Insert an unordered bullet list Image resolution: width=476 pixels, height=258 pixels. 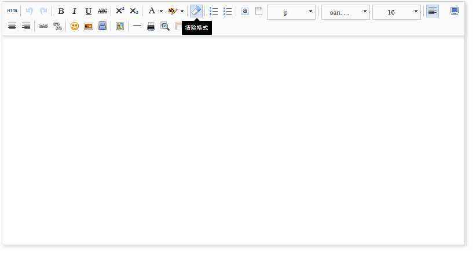point(228,11)
